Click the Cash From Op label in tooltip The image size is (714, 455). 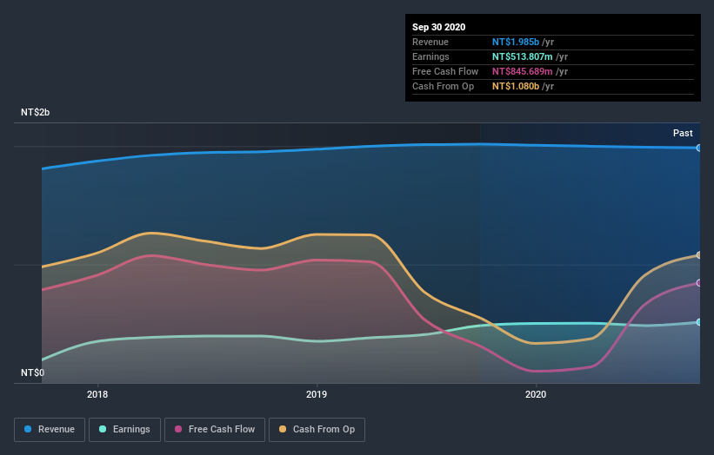(443, 86)
